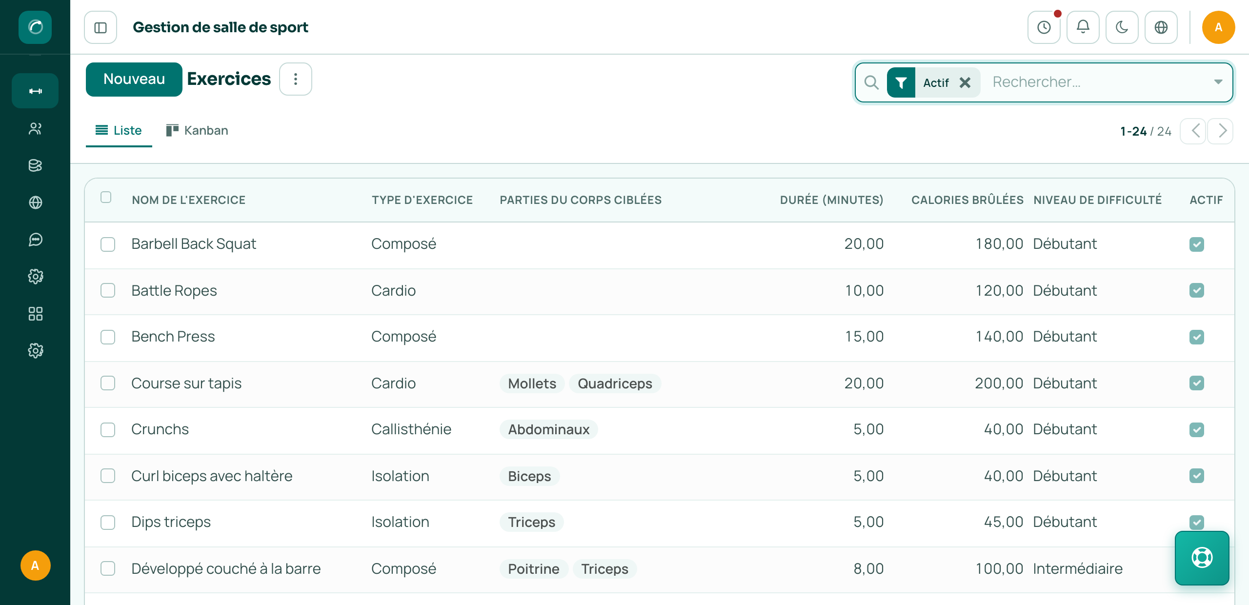The height and width of the screenshot is (605, 1249).
Task: Open the upper gear settings sidebar icon
Action: pyautogui.click(x=35, y=277)
